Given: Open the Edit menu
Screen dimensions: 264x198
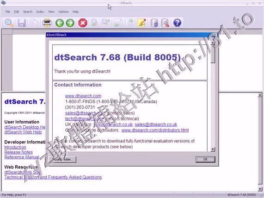Looking at the screenshot, I should [16, 12].
